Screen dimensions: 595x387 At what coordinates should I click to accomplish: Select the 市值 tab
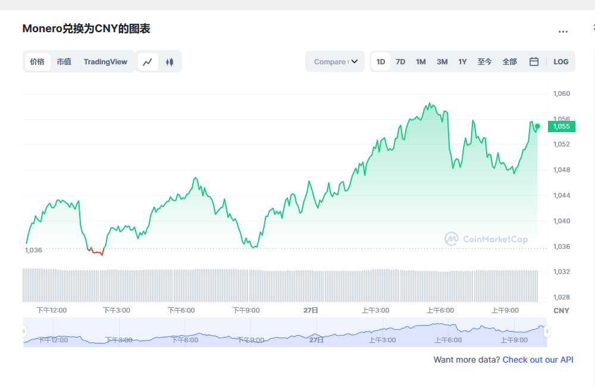[64, 61]
